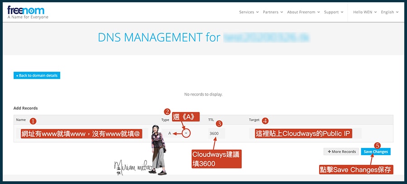Click the DNS MANAGEMENT for heading
The height and width of the screenshot is (184, 407).
159,37
